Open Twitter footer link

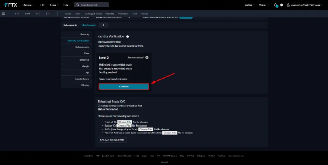coord(212,156)
